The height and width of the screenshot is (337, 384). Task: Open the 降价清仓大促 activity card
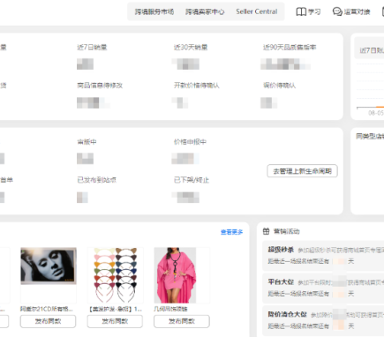point(323,320)
